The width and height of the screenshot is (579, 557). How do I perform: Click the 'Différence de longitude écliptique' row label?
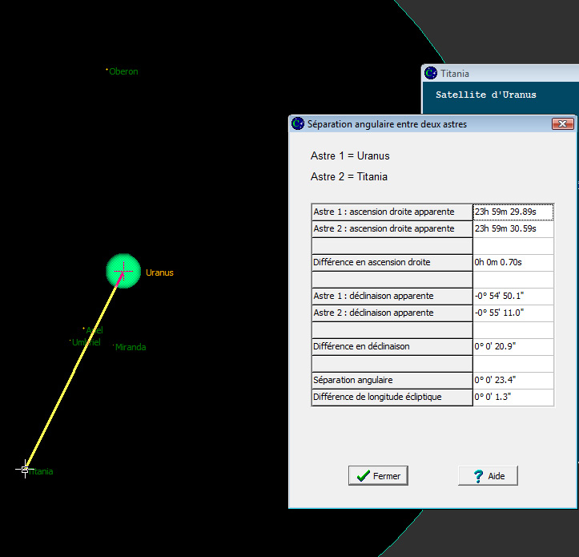pyautogui.click(x=392, y=397)
